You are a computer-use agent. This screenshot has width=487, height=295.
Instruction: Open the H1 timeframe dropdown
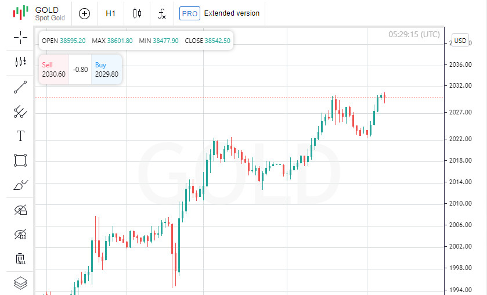110,13
